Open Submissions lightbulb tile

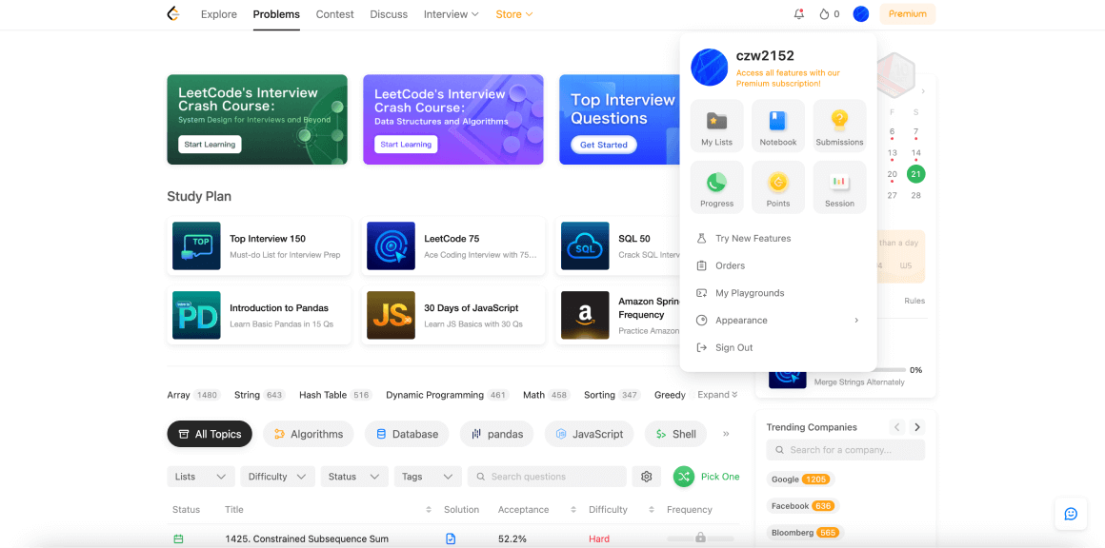coord(839,126)
